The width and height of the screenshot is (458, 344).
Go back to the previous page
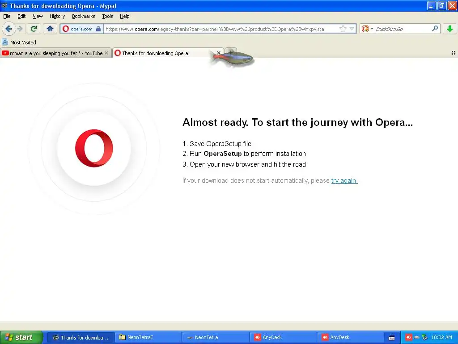click(x=8, y=29)
